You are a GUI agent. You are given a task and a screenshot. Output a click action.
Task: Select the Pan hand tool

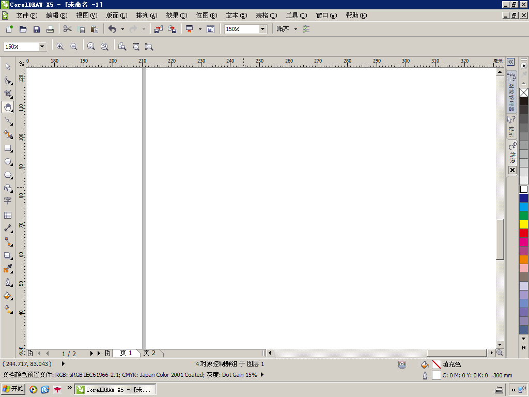[x=8, y=108]
